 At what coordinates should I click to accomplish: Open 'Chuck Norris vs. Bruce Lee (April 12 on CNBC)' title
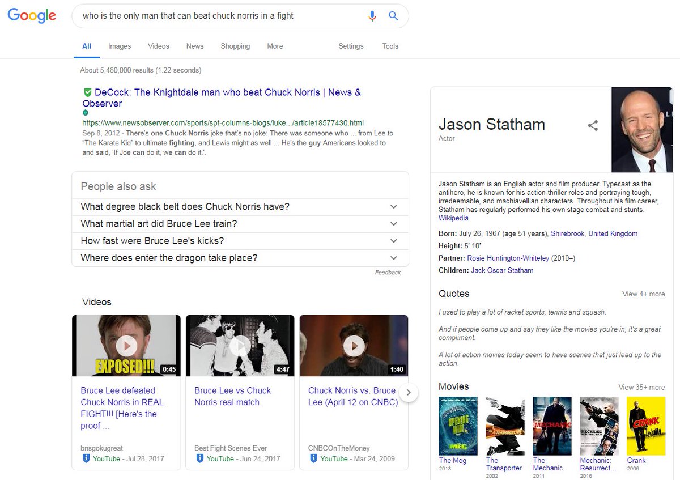pyautogui.click(x=353, y=396)
